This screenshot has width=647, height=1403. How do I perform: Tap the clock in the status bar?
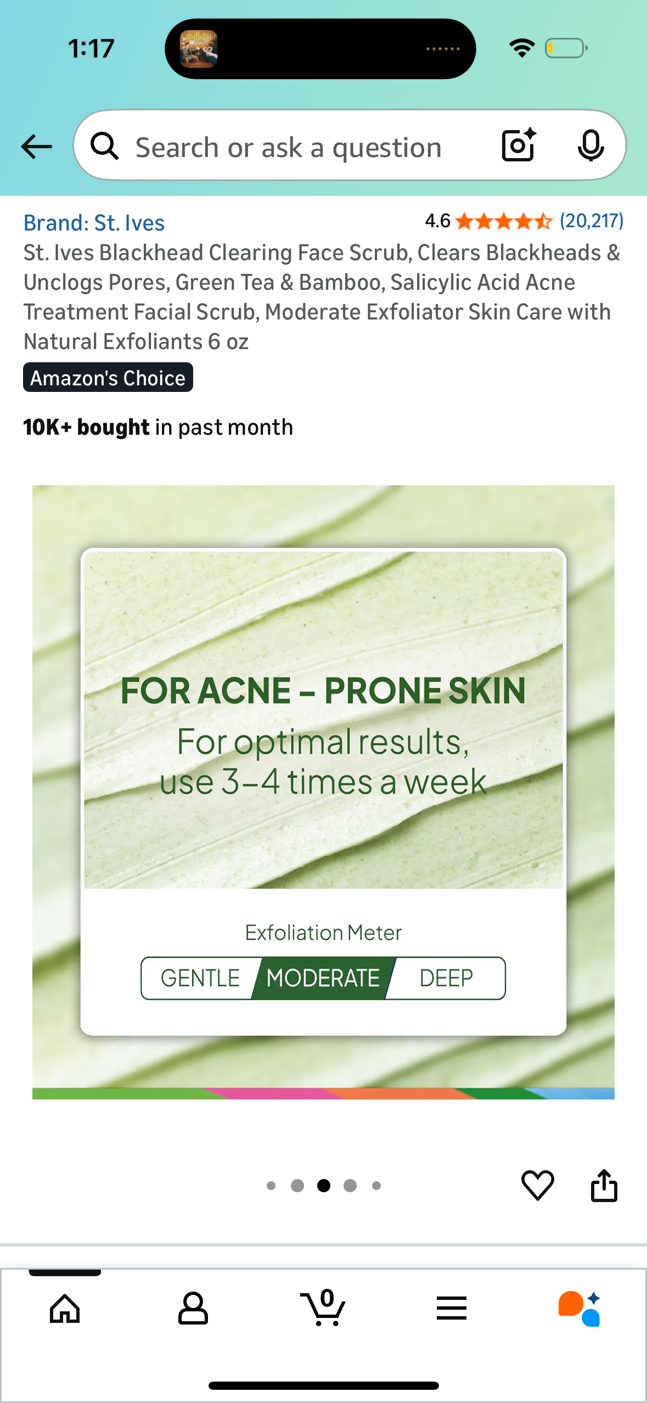[91, 48]
